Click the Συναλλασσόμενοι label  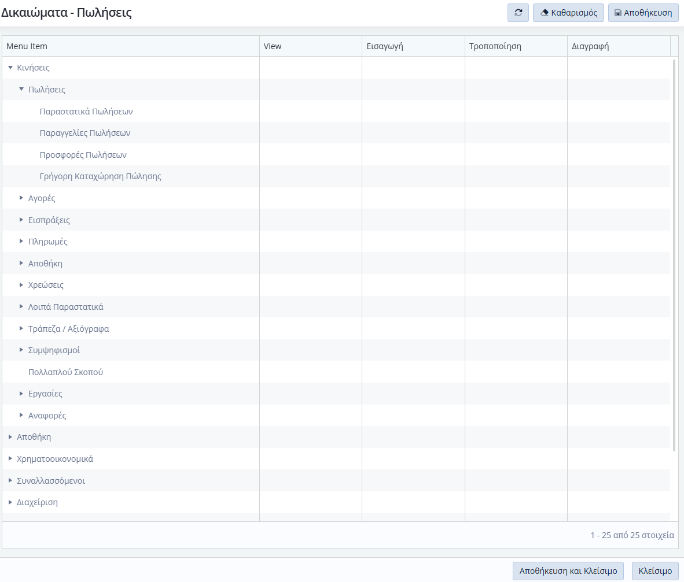(51, 480)
